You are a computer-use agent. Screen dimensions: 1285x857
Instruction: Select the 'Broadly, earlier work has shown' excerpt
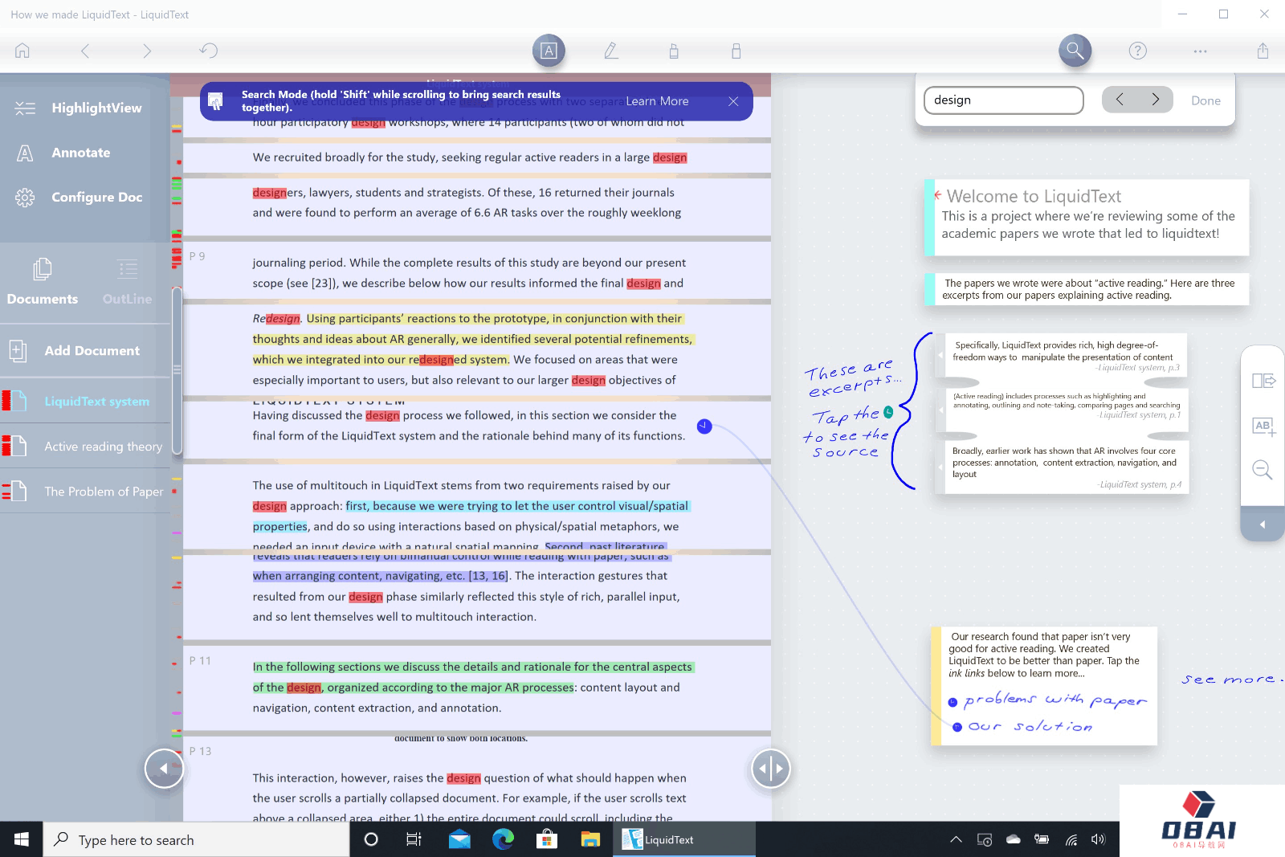click(x=1062, y=467)
